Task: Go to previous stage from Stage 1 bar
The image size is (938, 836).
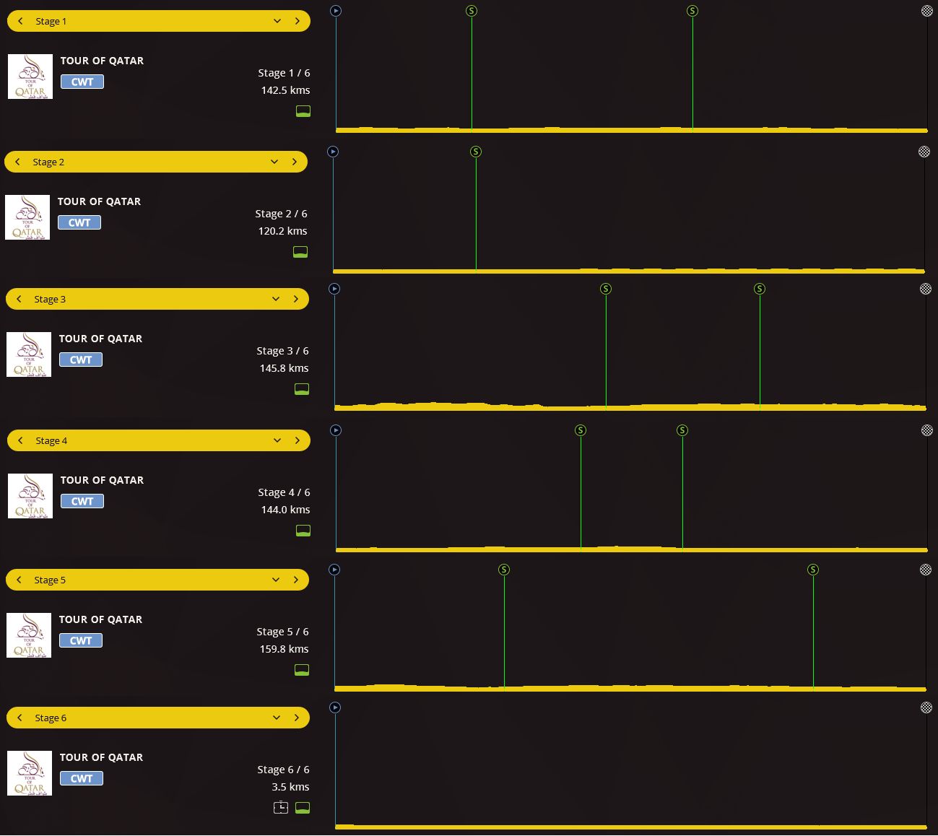Action: pos(20,21)
